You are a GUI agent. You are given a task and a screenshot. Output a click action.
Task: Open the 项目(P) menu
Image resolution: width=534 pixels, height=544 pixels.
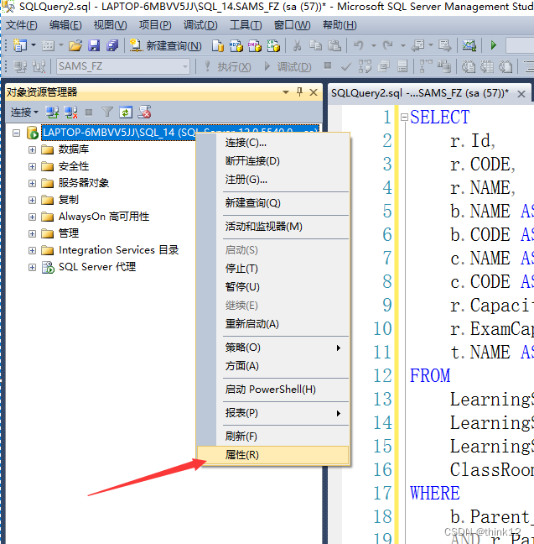click(155, 25)
